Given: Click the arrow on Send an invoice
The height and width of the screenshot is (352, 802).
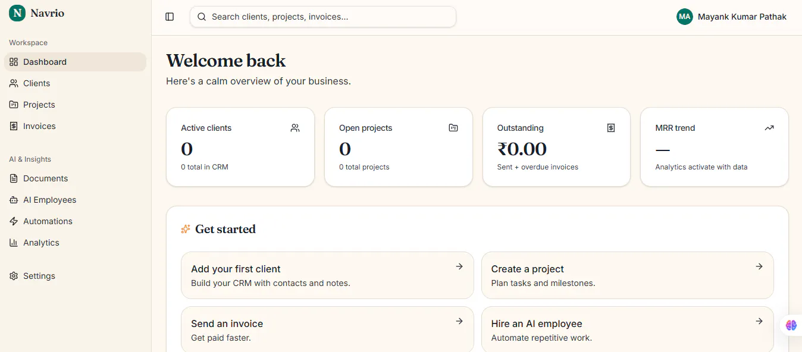Looking at the screenshot, I should click(459, 321).
